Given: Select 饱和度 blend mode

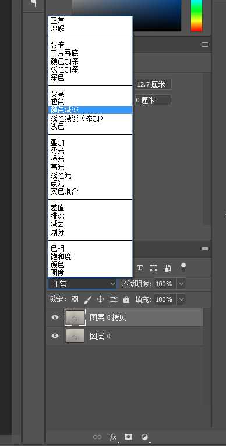Looking at the screenshot, I should (x=90, y=256).
